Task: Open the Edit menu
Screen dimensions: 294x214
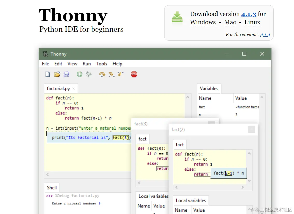Action: (x=58, y=64)
